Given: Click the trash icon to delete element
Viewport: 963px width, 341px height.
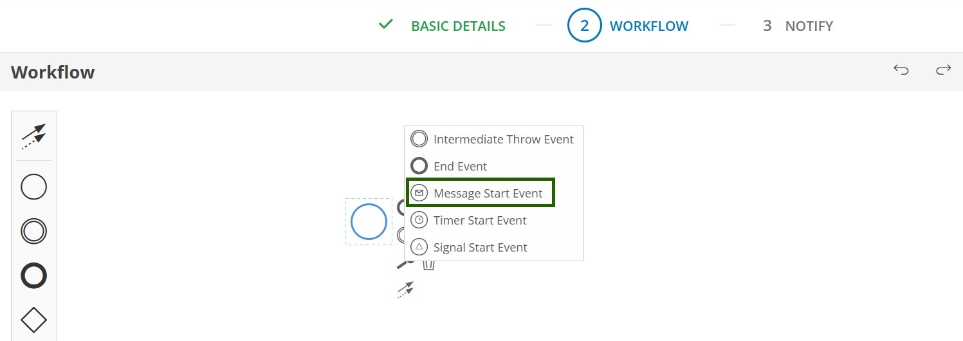Looking at the screenshot, I should 429,264.
